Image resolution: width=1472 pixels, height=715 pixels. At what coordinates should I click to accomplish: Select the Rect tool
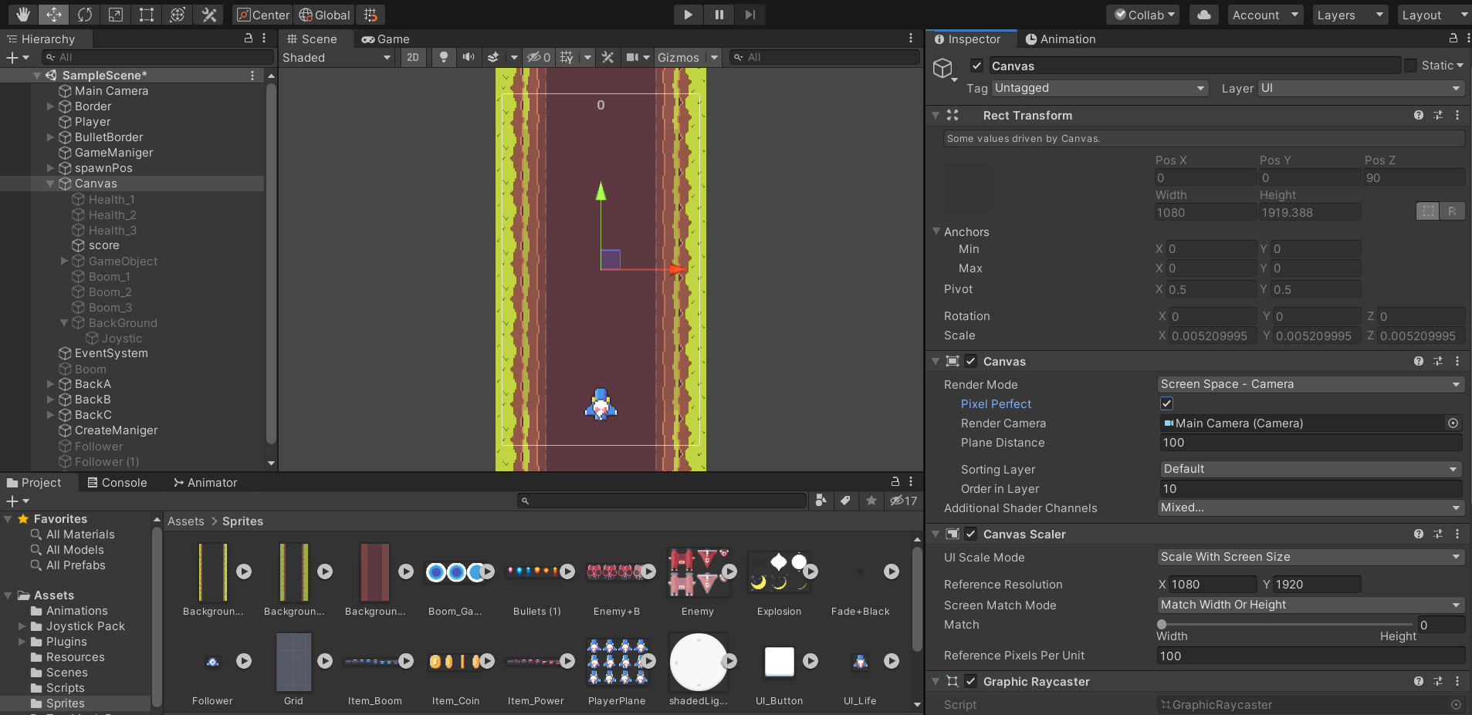pos(146,15)
